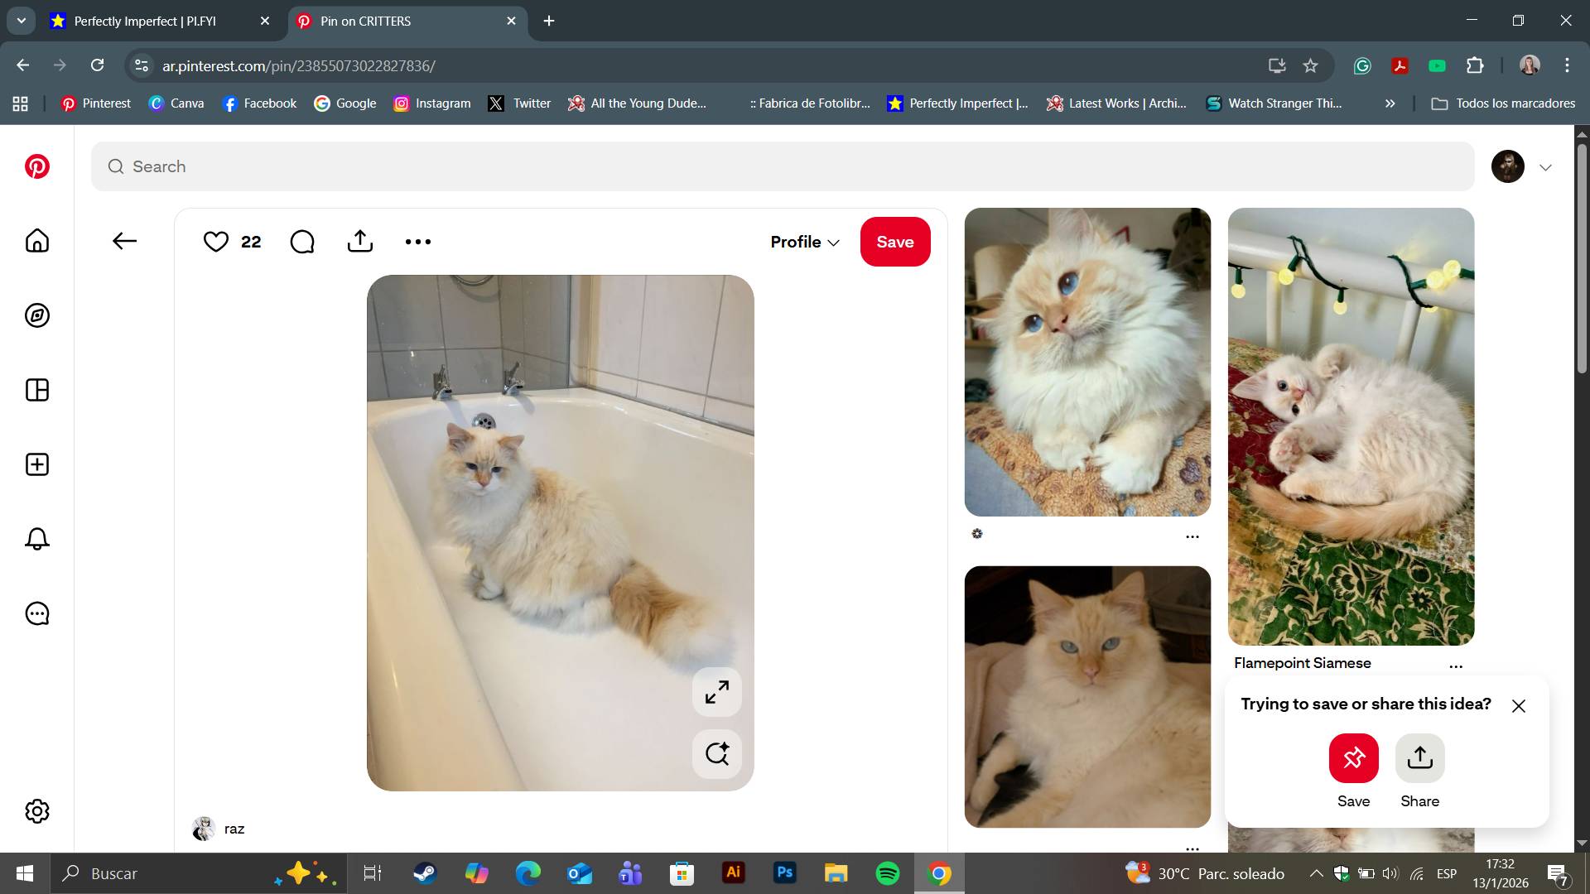
Task: Open the Explore compass icon
Action: click(37, 315)
